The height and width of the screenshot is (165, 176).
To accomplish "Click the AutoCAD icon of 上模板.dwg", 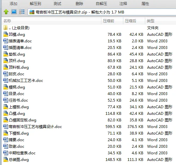I will pos(6,107).
